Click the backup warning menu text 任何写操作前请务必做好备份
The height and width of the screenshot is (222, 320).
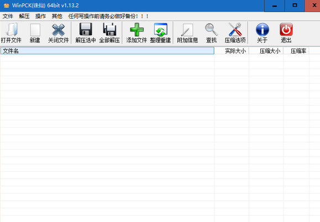point(108,16)
